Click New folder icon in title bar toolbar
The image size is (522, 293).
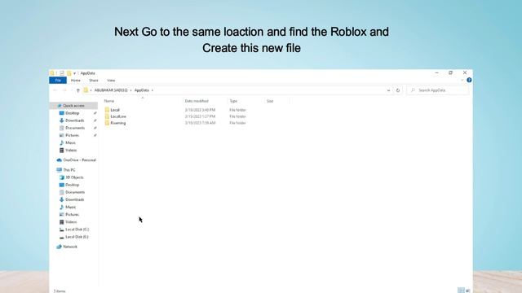point(69,73)
